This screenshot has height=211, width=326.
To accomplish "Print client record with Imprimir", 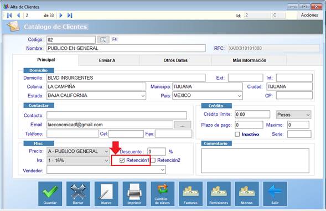I will (x=134, y=194).
